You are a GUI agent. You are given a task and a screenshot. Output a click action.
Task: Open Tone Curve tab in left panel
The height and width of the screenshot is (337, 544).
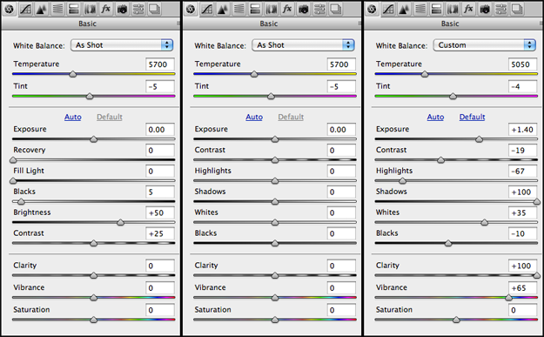click(25, 9)
